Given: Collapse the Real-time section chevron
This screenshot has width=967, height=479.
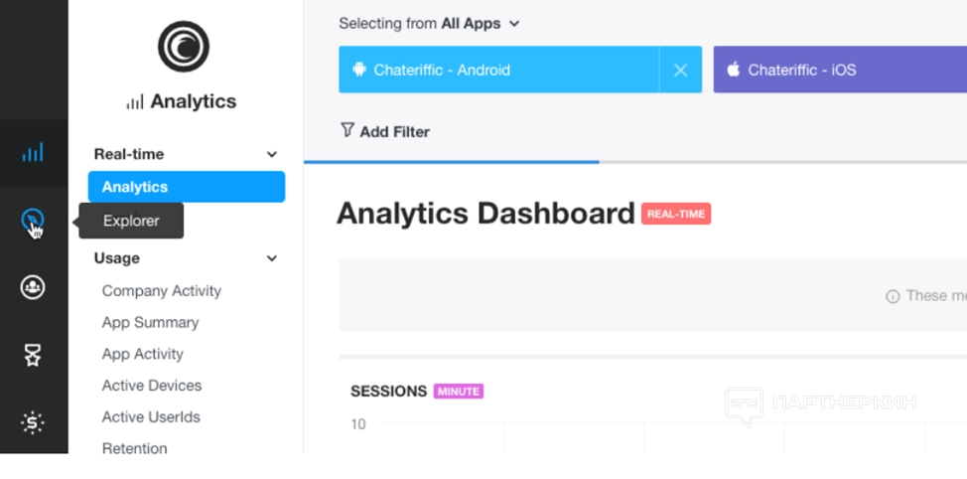Looking at the screenshot, I should point(272,154).
